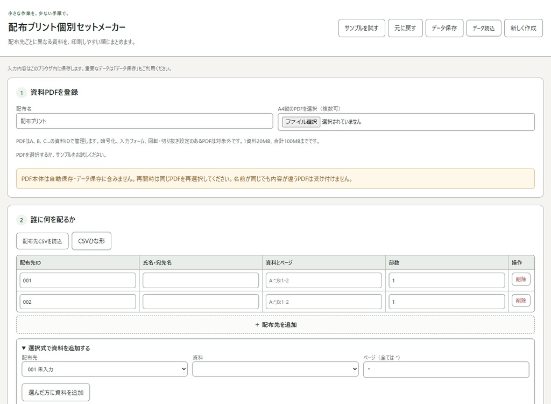551x404 pixels.
Task: Click the 新しく作成 button
Action: 523,28
